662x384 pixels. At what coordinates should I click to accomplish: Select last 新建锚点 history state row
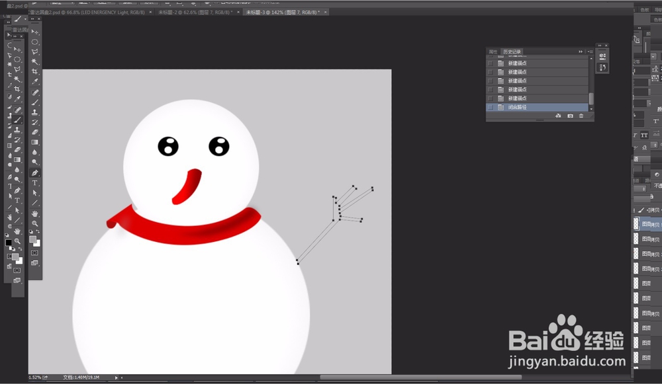(x=537, y=98)
